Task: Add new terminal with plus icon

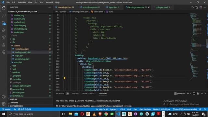Action: point(188,94)
